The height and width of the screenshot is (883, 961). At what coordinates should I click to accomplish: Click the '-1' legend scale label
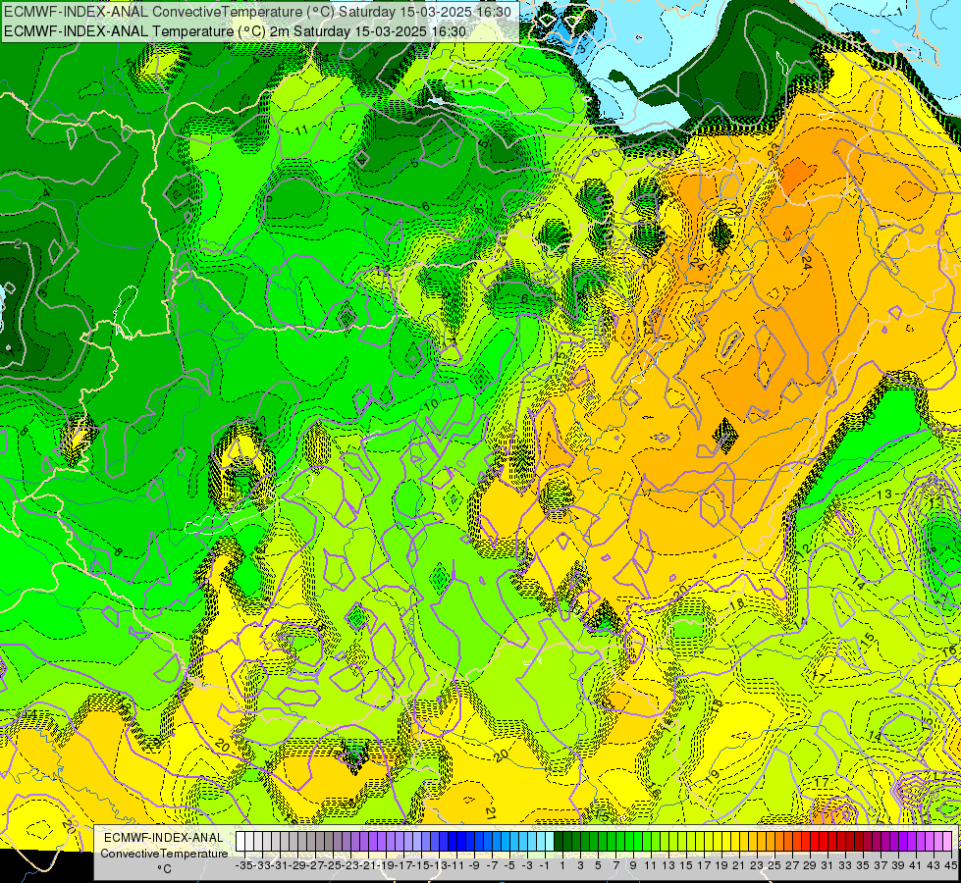(x=545, y=866)
